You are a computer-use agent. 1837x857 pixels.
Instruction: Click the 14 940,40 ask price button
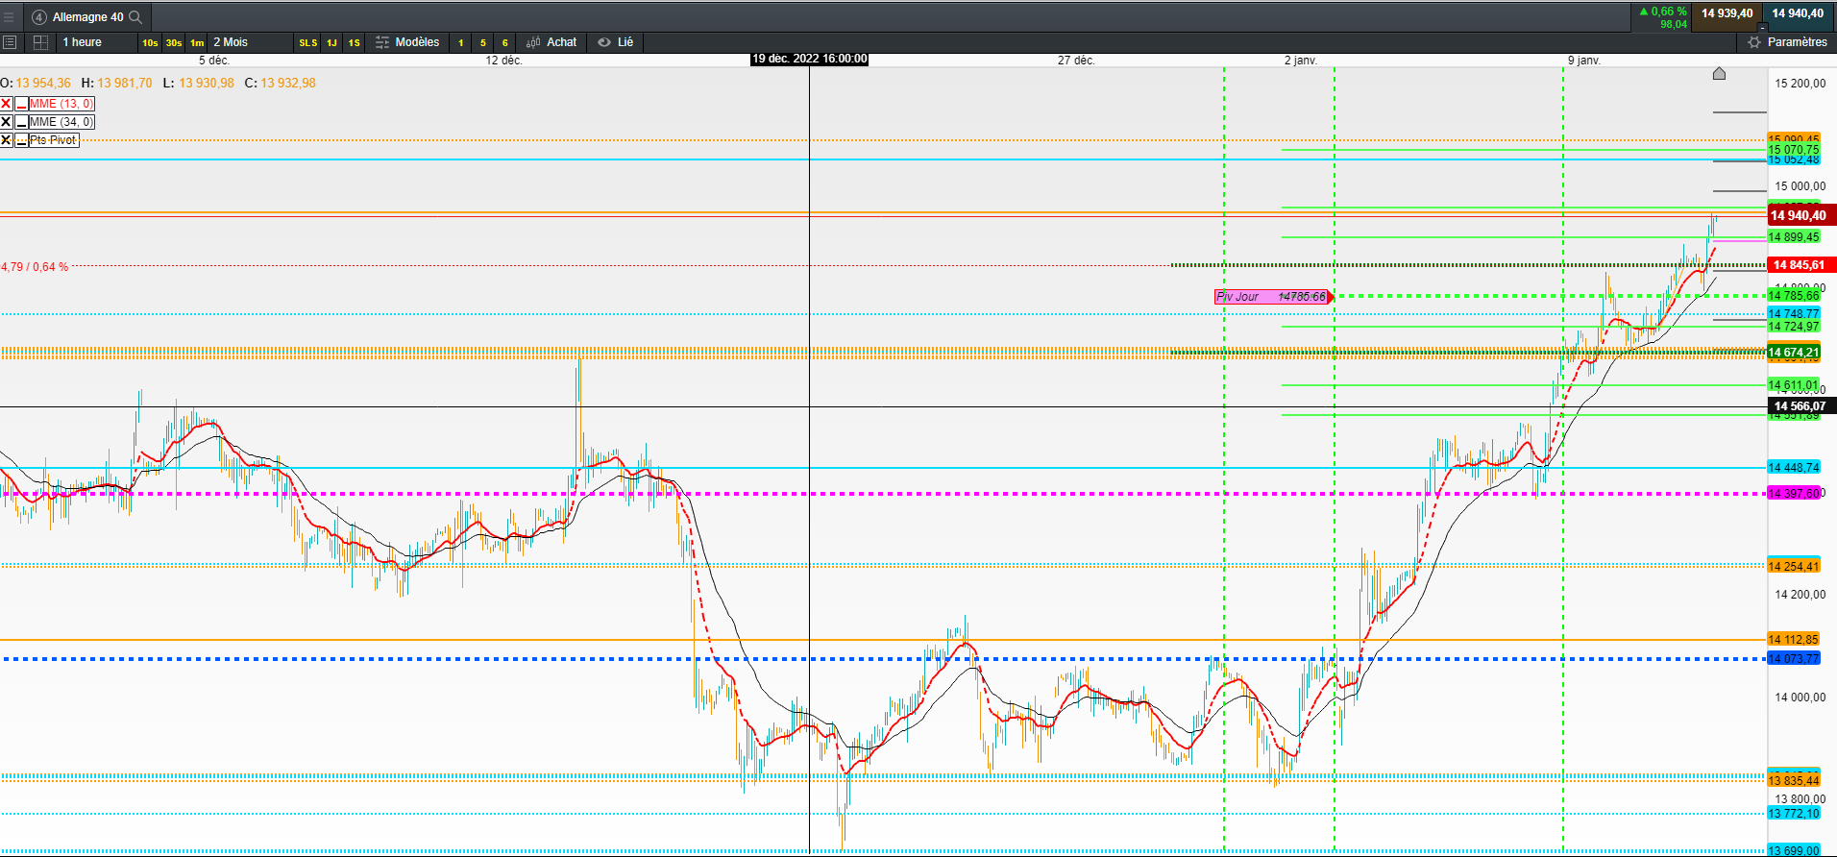coord(1797,13)
